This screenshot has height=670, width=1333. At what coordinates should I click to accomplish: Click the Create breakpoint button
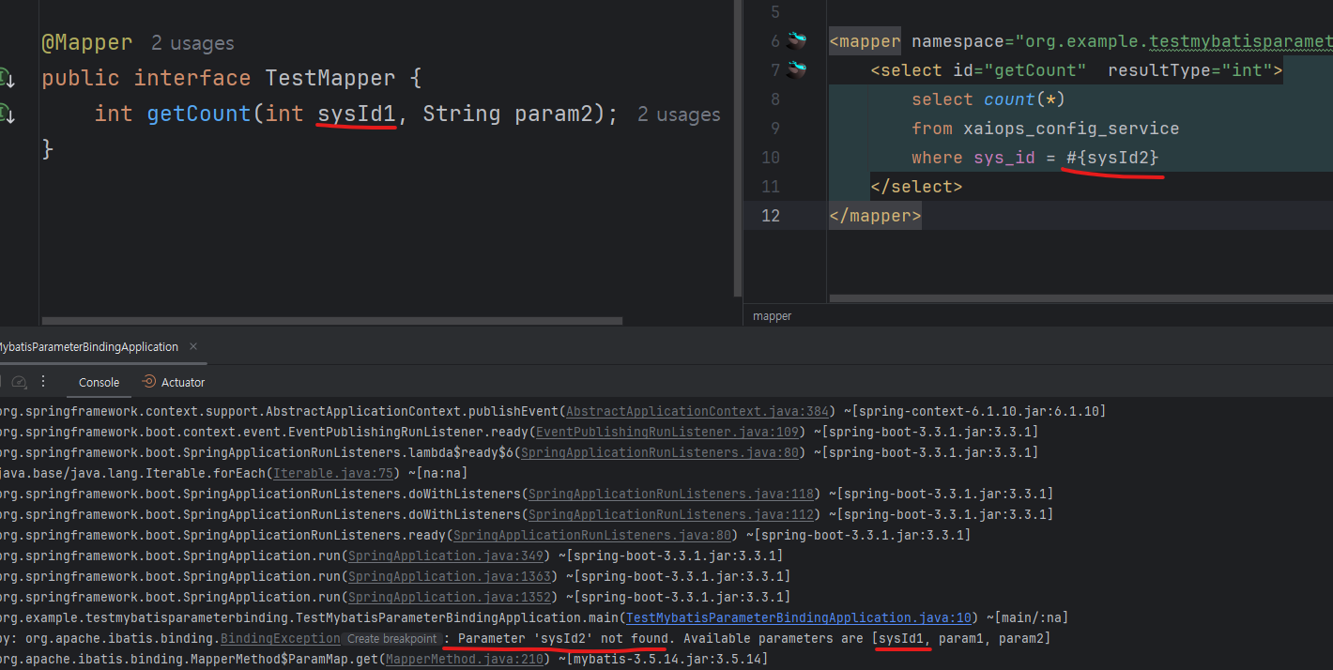pos(391,639)
